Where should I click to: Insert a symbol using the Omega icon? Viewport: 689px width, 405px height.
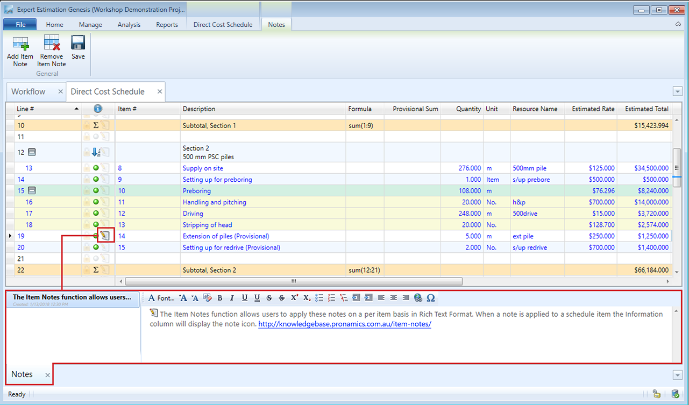(x=430, y=298)
